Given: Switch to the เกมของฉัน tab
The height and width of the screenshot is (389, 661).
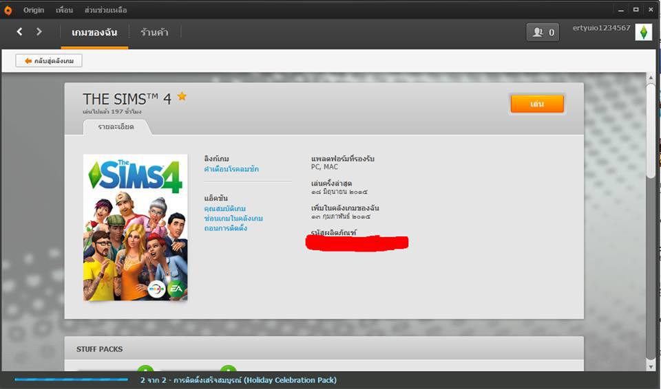Looking at the screenshot, I should click(x=94, y=32).
